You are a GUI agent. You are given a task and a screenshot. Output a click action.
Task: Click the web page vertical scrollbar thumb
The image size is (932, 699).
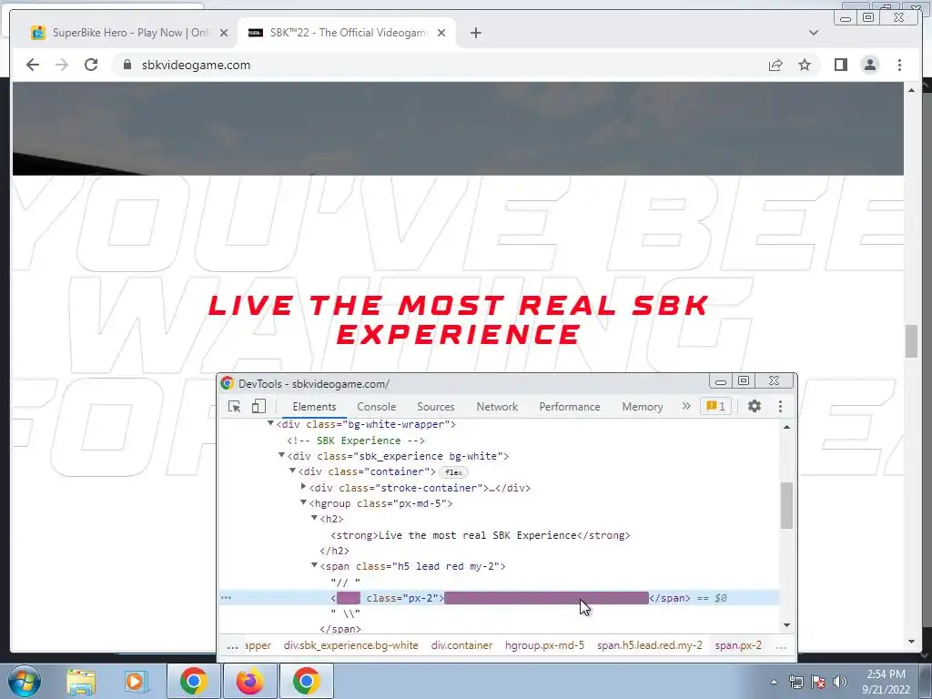pos(911,341)
